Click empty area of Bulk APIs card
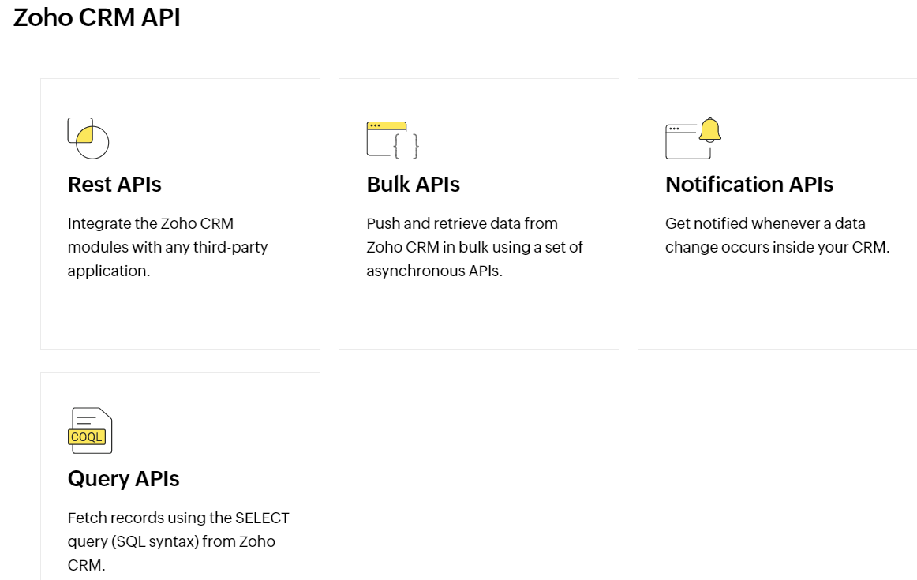Image resolution: width=917 pixels, height=580 pixels. [x=478, y=316]
